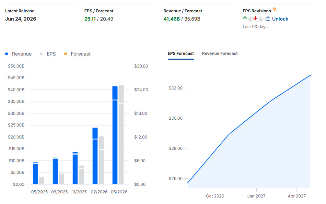Click the '05/2026' x-axis label
326x204 pixels.
[x=119, y=192]
